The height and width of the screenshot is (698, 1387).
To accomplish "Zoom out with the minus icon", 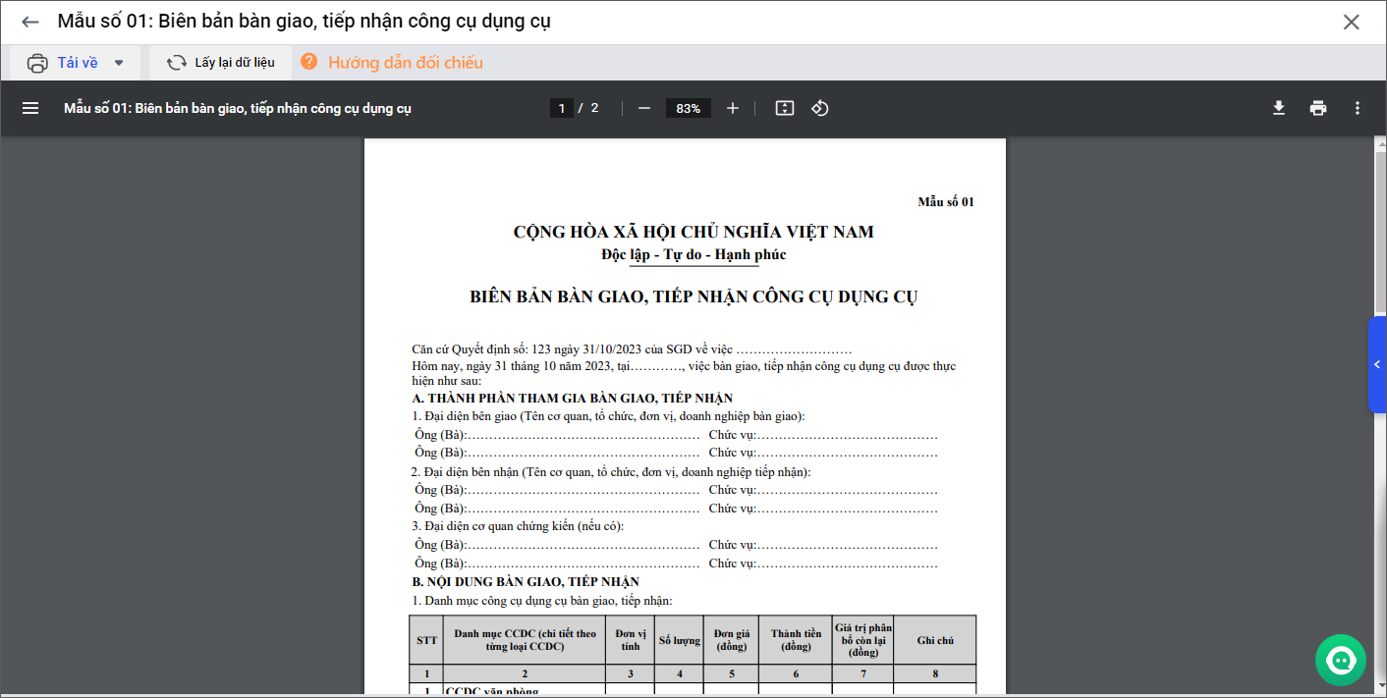I will point(644,108).
